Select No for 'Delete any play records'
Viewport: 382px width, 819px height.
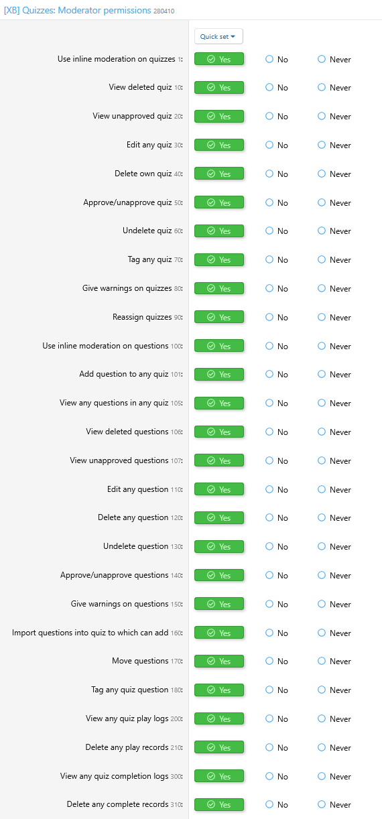(x=277, y=748)
